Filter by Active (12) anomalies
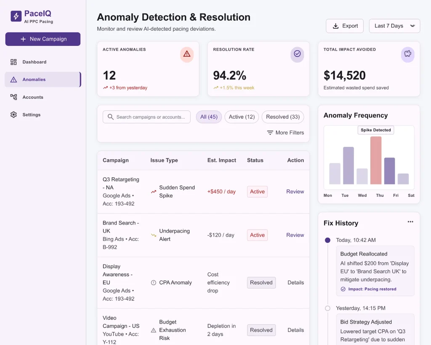Screen dimensions: 431x345 point(242,117)
